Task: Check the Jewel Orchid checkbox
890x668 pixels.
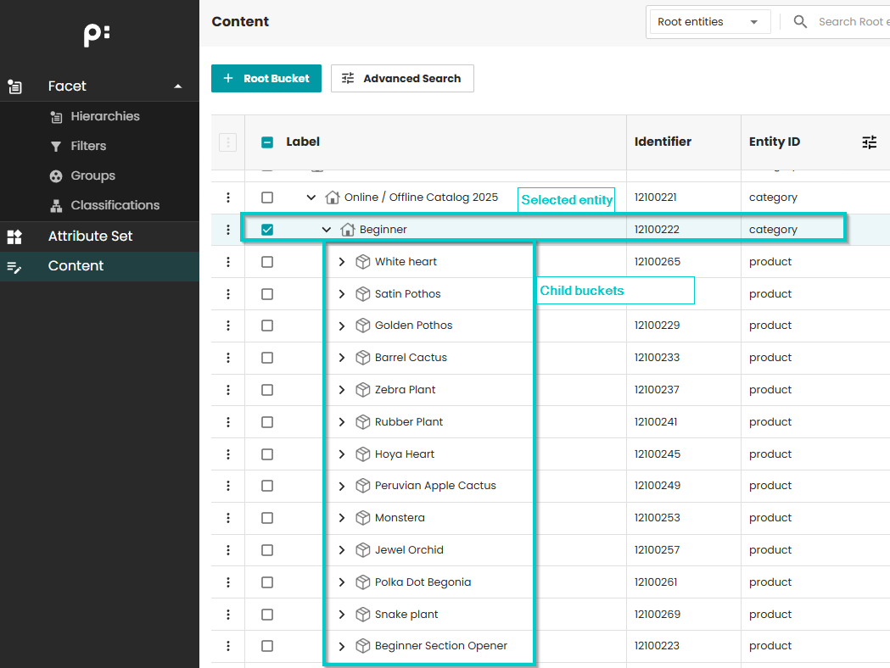Action: [x=267, y=550]
